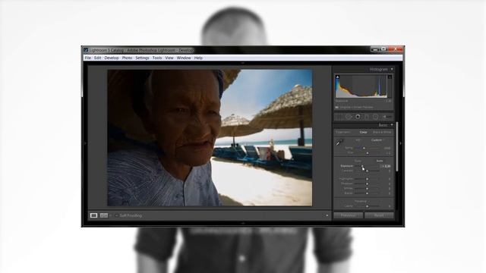Screen dimensions: 486x273
Task: Click the Exposure value field
Action: point(387,166)
